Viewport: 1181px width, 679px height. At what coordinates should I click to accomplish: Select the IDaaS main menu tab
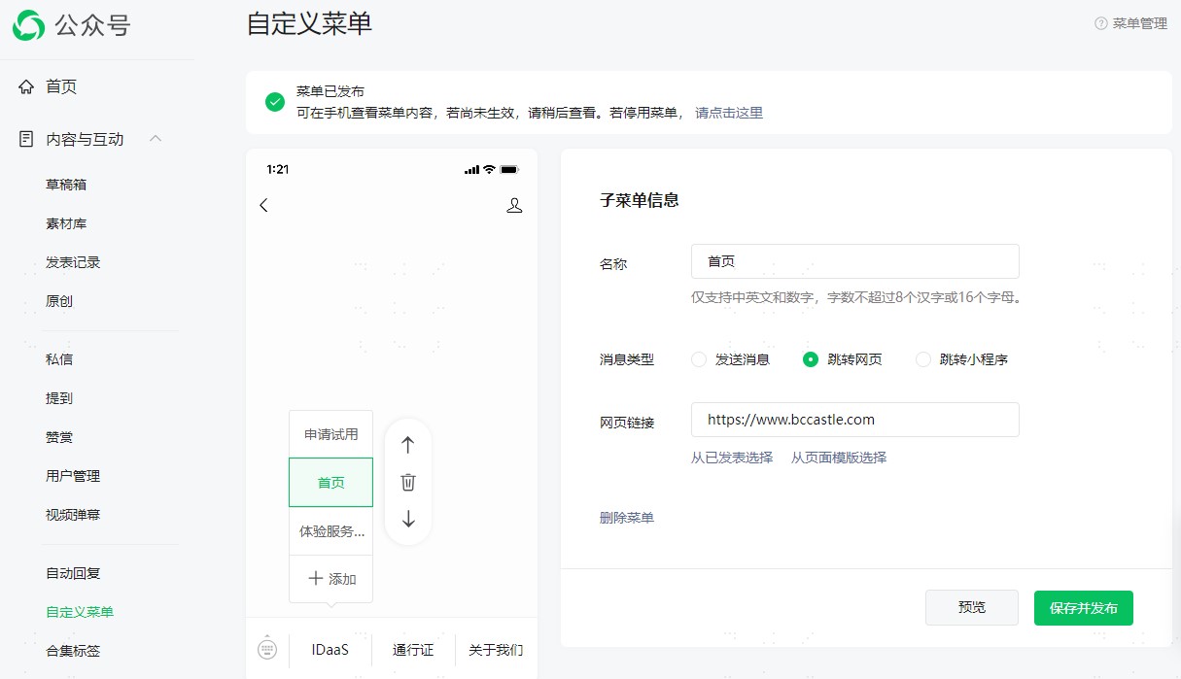(x=330, y=649)
